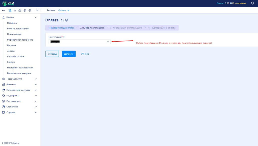Click the menu tree structure icon
Image resolution: width=258 pixels, height=146 pixels.
coord(10,10)
